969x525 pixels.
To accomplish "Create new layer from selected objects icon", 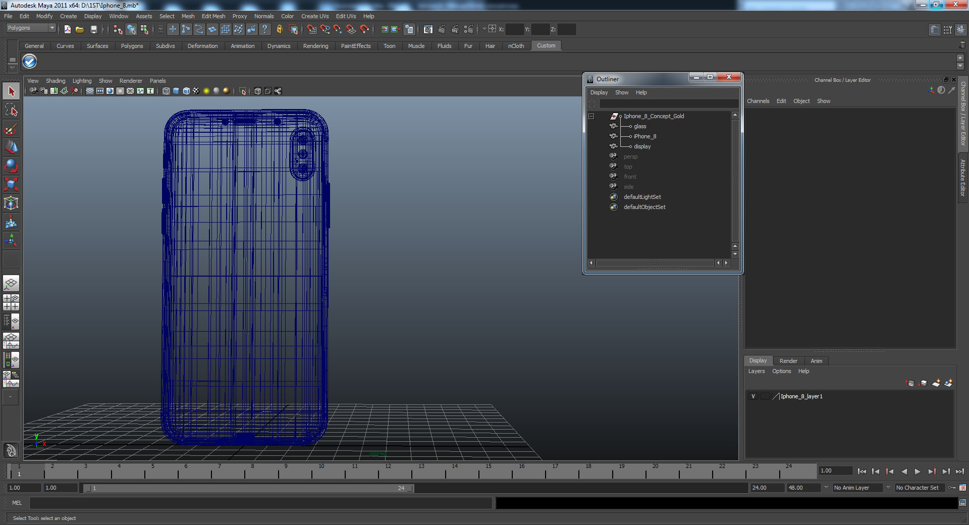I will point(949,383).
